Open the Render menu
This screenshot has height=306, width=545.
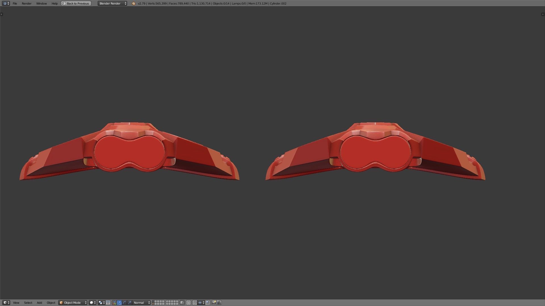pyautogui.click(x=26, y=3)
